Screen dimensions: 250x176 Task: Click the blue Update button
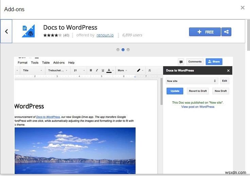coord(175,91)
